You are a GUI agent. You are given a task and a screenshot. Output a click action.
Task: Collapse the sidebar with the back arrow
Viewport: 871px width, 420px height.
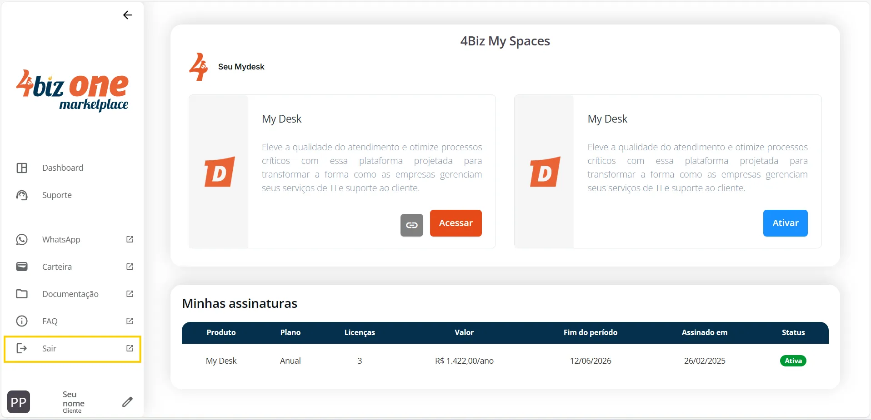[x=128, y=15]
